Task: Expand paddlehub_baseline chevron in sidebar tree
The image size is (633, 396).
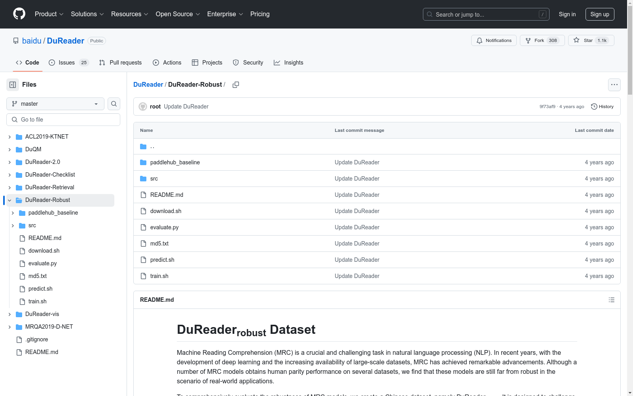Action: click(x=13, y=213)
